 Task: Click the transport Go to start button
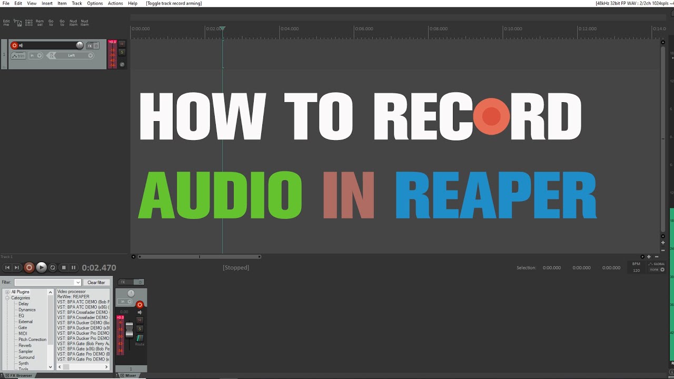click(x=7, y=268)
